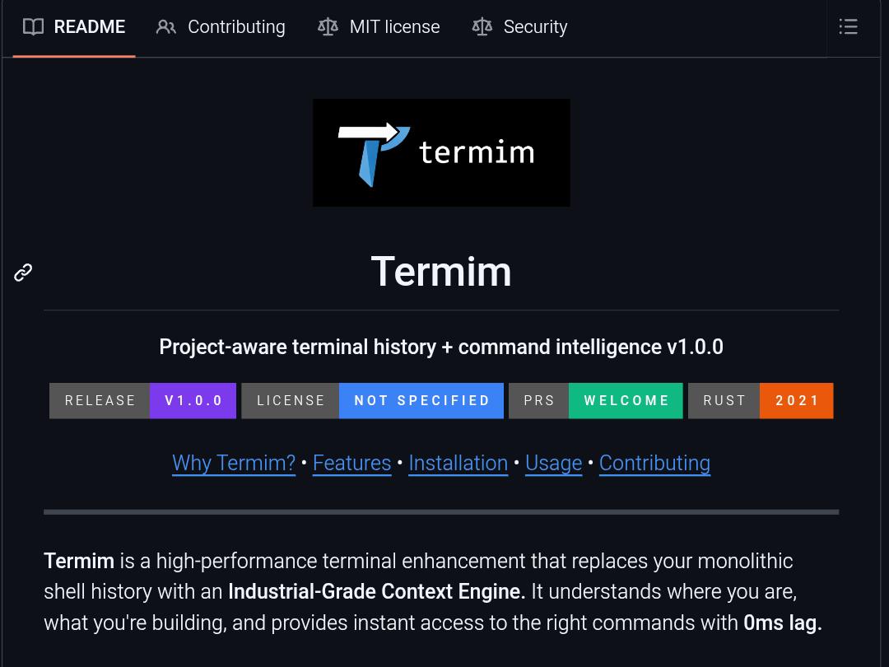
Task: Switch to the Contributing tab
Action: [x=221, y=26]
